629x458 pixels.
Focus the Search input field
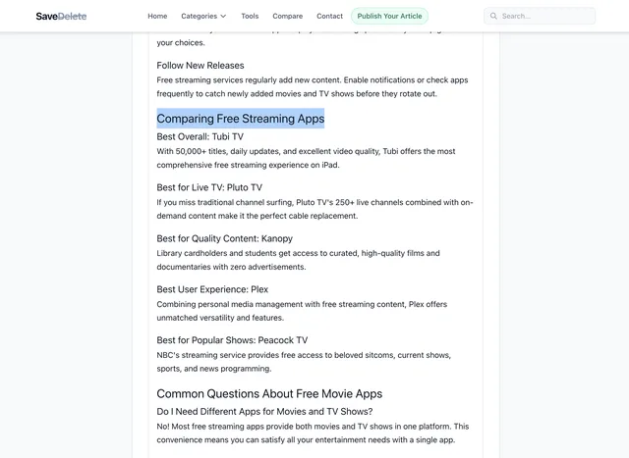point(545,16)
